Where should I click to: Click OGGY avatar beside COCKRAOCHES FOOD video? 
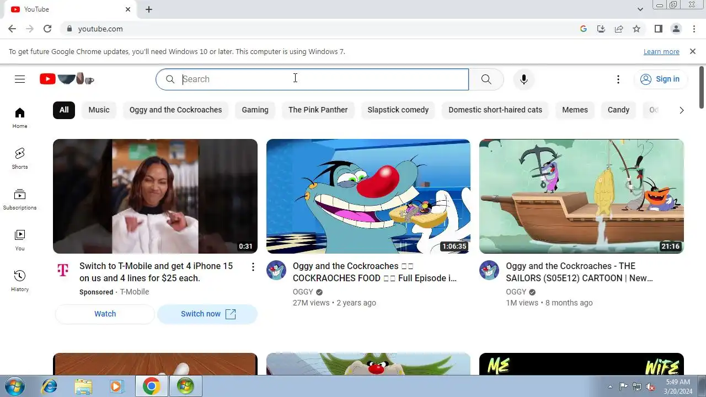(276, 270)
